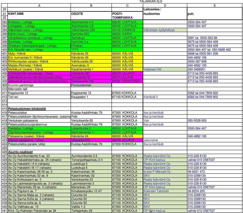243x213 pixels.
Task: Select cell Maijala (Roimela) / Kälviä
Action: coord(39,65)
